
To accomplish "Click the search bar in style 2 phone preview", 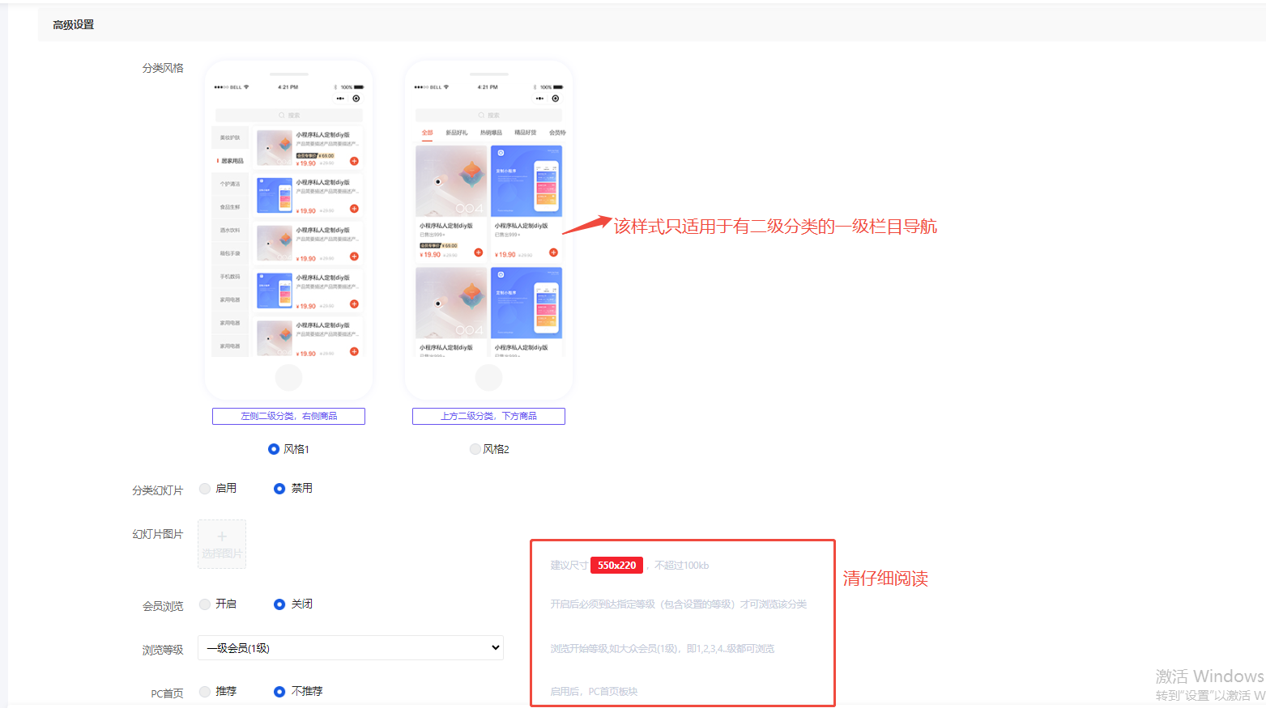I will [488, 115].
